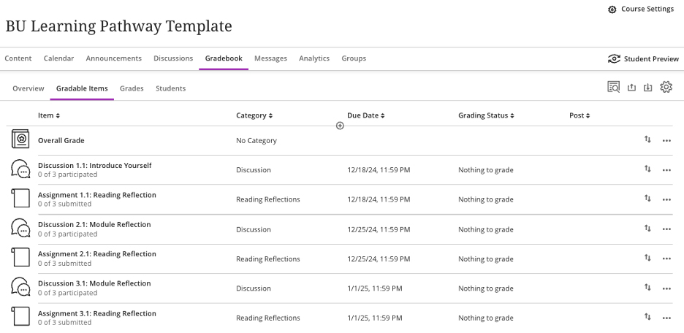684x333 pixels.
Task: Click the Course Settings gear icon
Action: (612, 9)
